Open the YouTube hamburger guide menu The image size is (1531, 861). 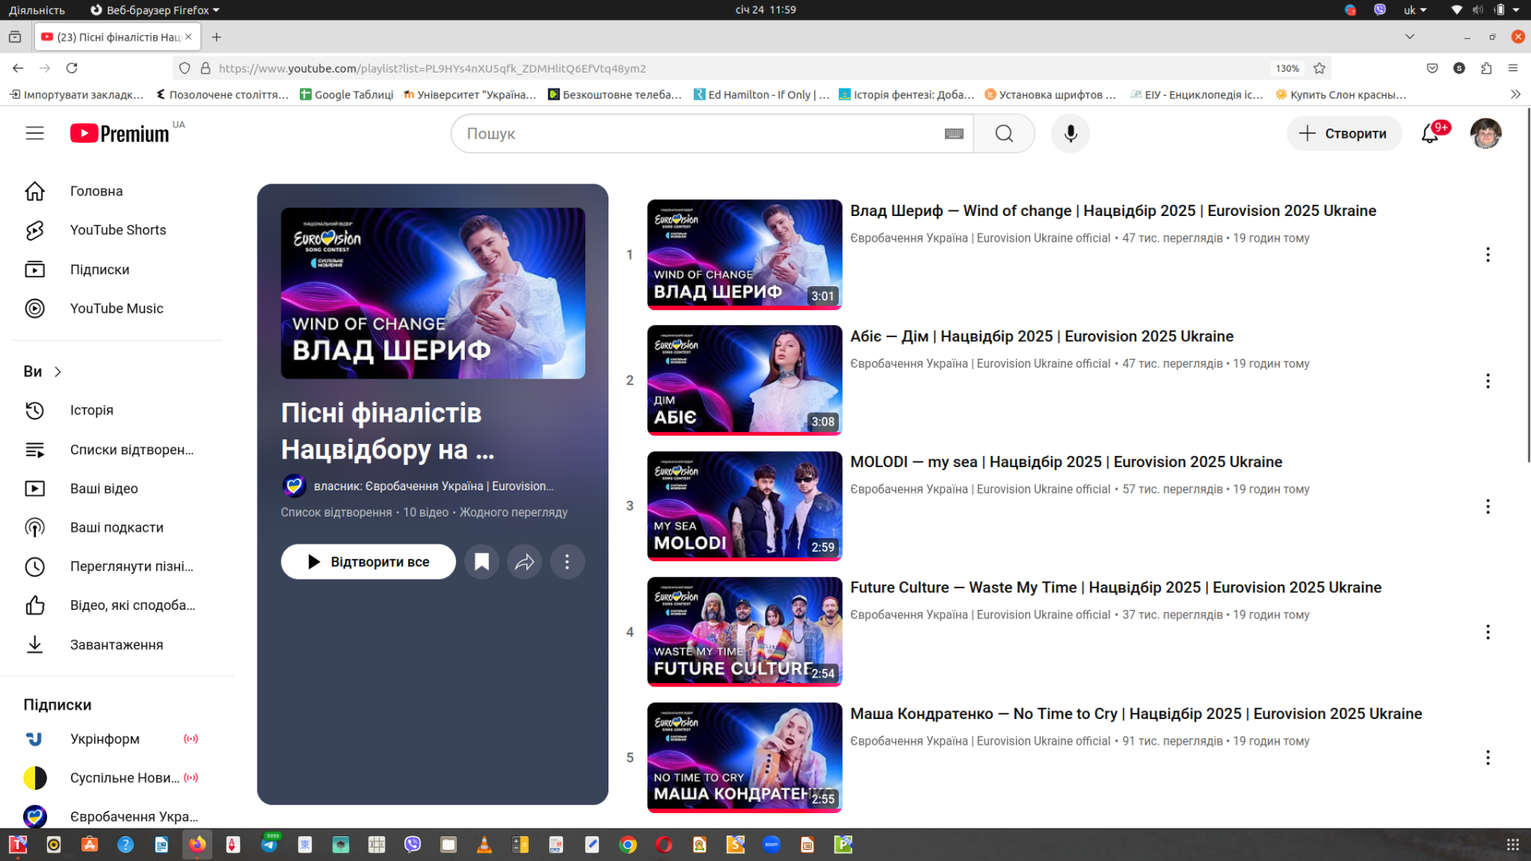point(34,133)
